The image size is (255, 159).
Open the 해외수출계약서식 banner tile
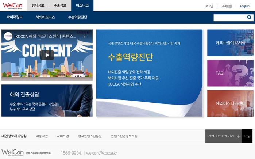tap(230, 43)
